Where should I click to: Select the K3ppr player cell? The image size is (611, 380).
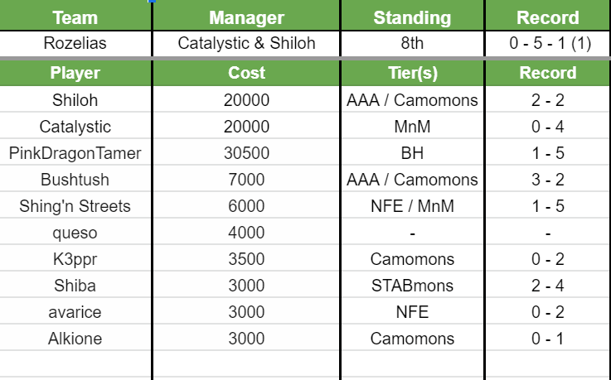pos(75,258)
